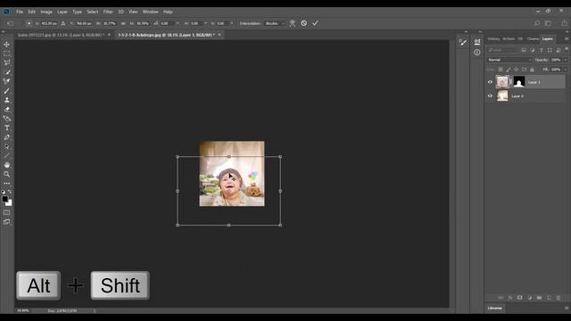Lock layer position

pos(516,70)
